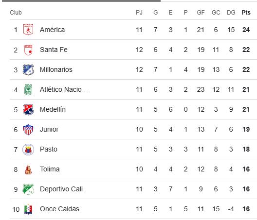Click the América club crest icon
The height and width of the screenshot is (220, 257).
click(28, 30)
